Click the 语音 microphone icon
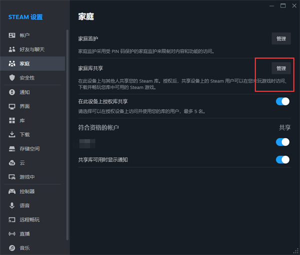This screenshot has height=255, width=300. 12,205
